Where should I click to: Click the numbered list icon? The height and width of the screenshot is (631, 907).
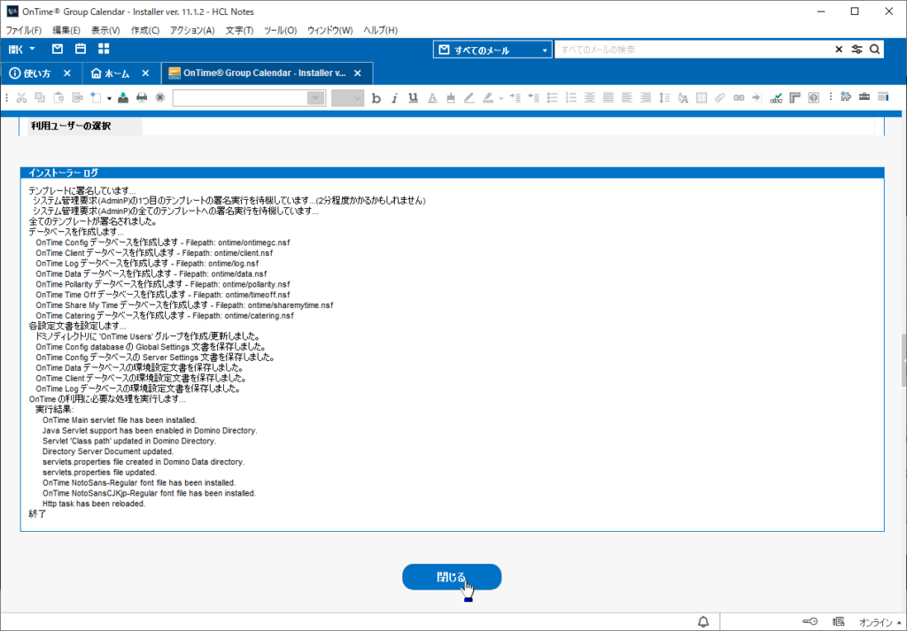point(571,97)
